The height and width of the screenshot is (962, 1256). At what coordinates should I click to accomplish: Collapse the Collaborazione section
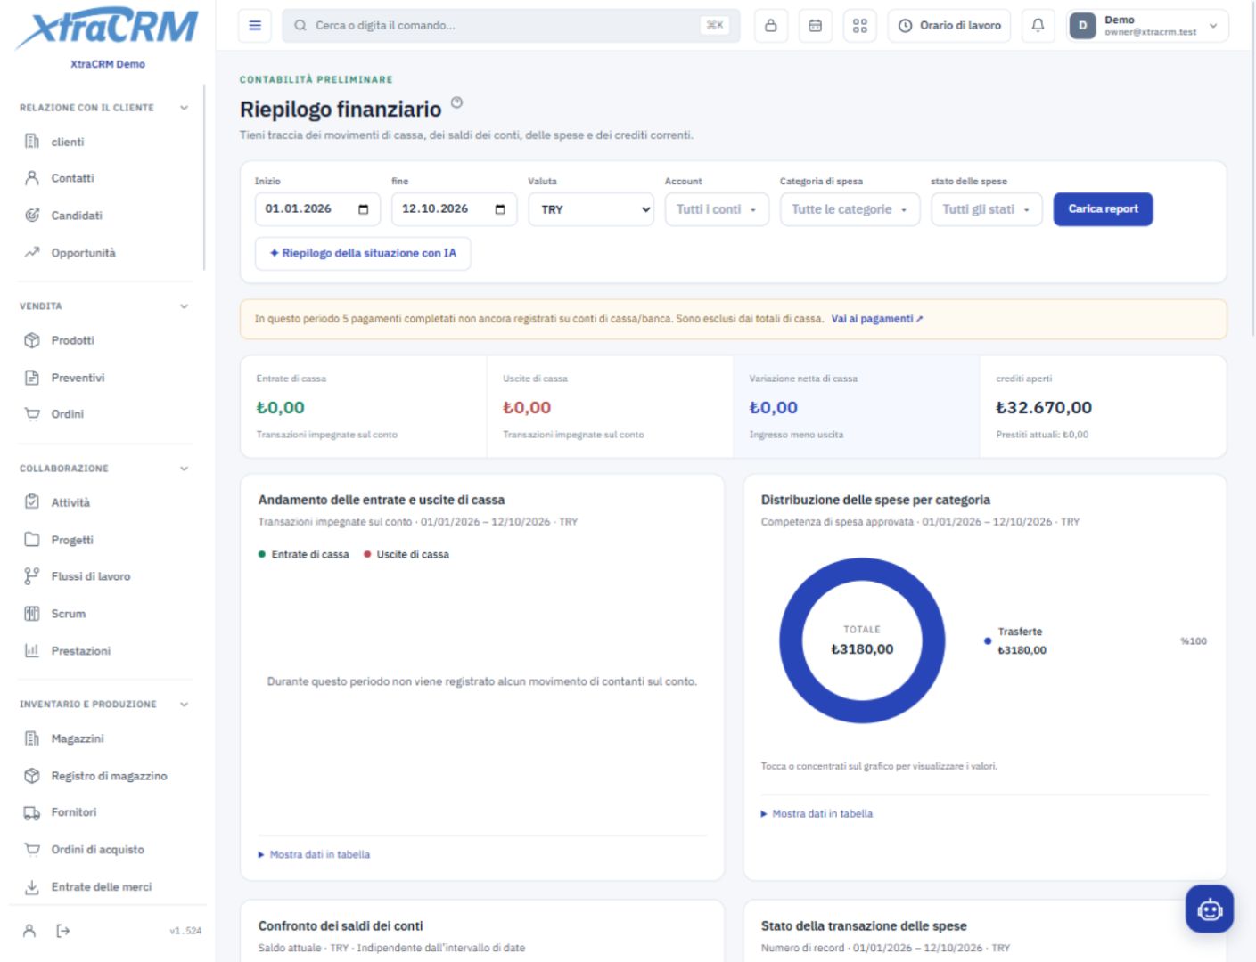184,469
